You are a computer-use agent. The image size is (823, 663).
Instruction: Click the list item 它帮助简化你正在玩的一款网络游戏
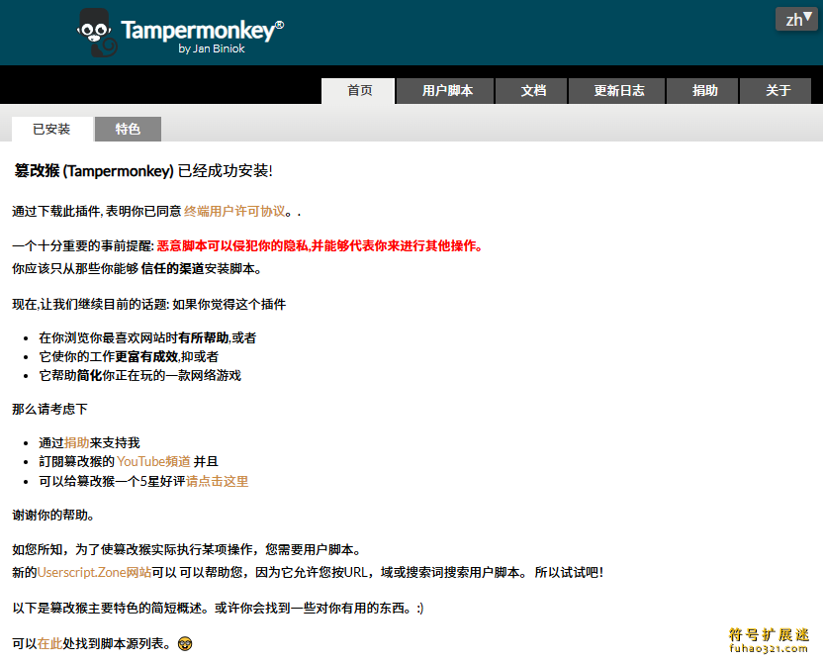139,376
